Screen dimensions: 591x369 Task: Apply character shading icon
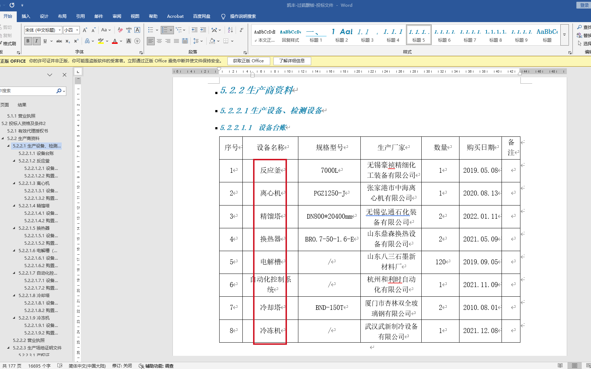129,41
